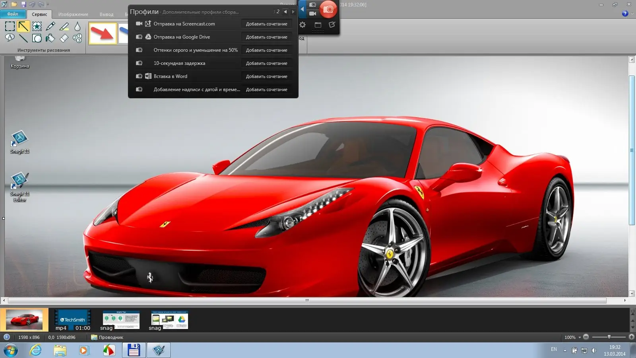Switch to video capture mode

tap(313, 14)
